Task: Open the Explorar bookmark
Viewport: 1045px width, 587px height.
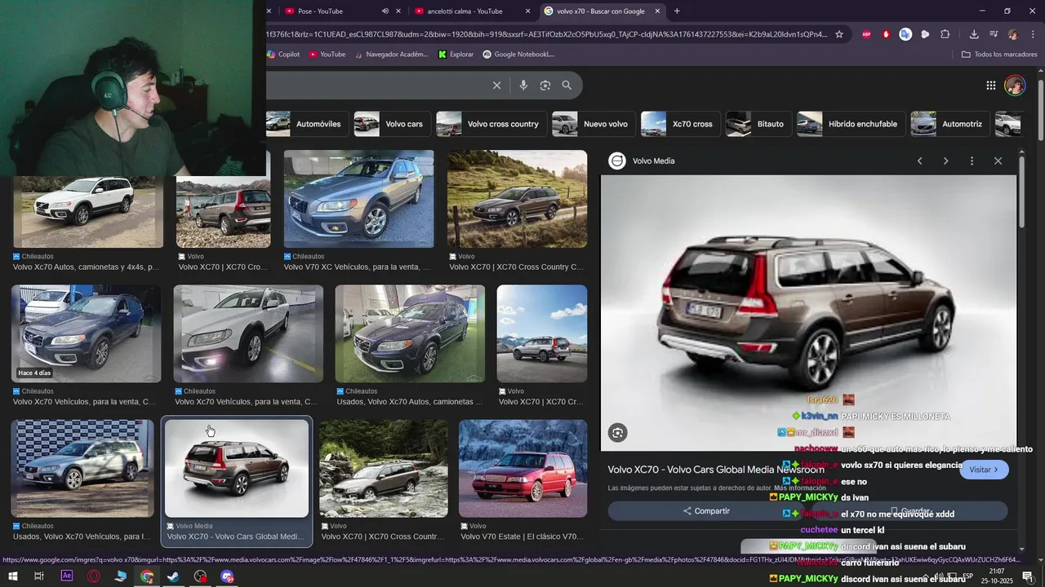Action: (x=456, y=54)
